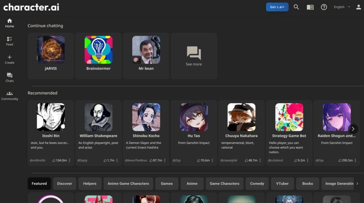Open the search magnifier icon
364x203 pixels.
(x=296, y=7)
